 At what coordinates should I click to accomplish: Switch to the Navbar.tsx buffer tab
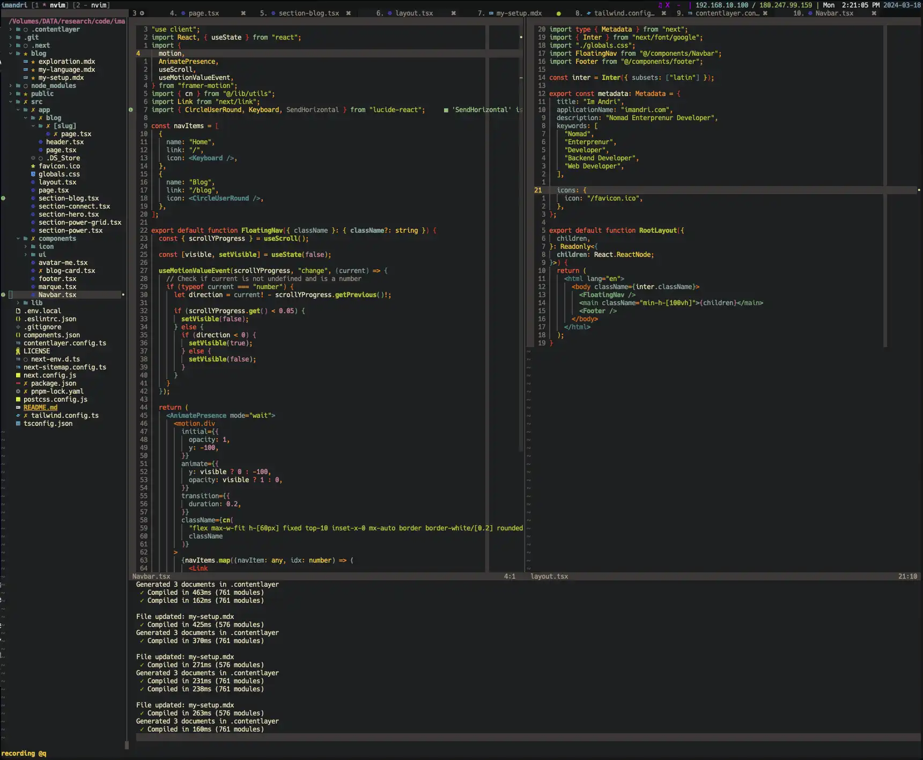[833, 13]
